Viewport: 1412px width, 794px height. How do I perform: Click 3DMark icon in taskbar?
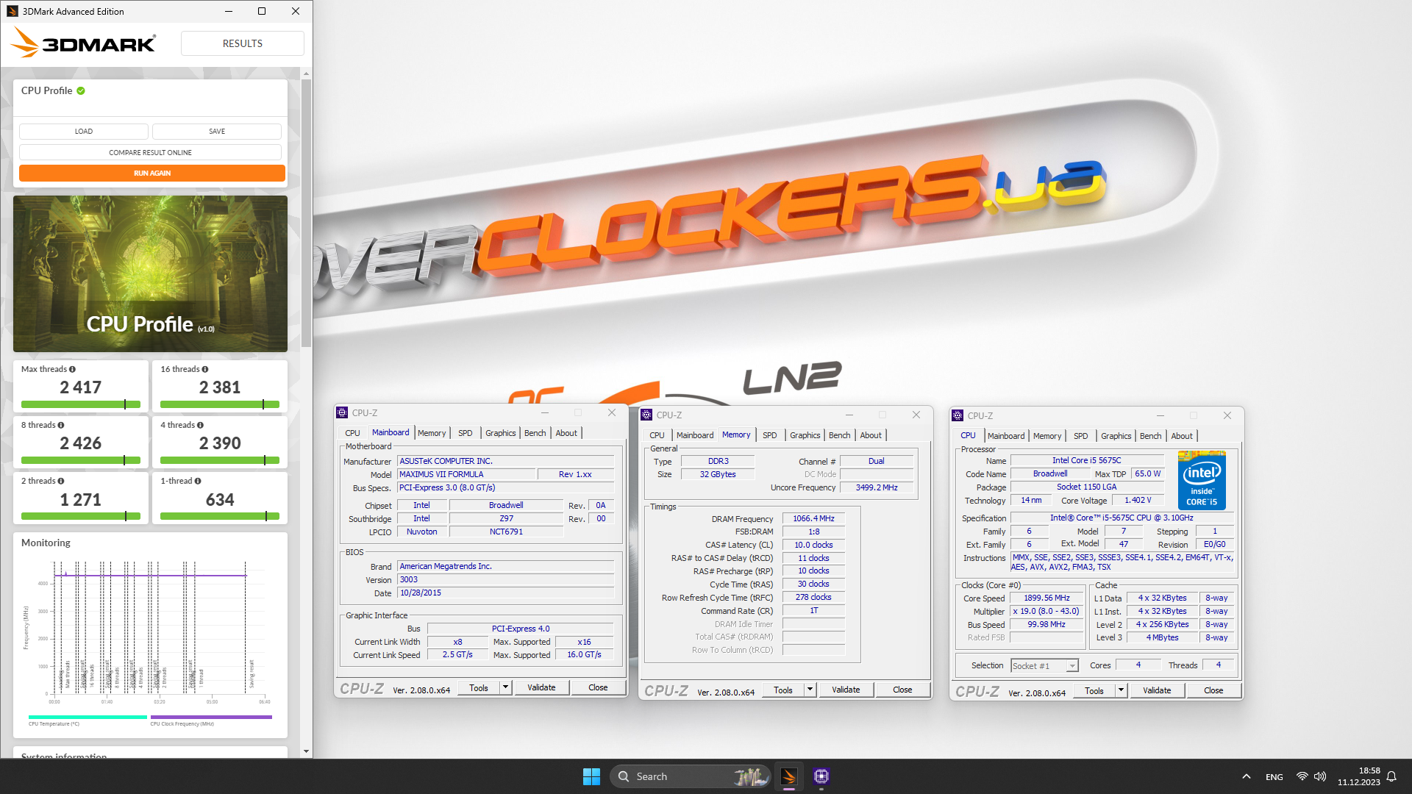coord(789,776)
